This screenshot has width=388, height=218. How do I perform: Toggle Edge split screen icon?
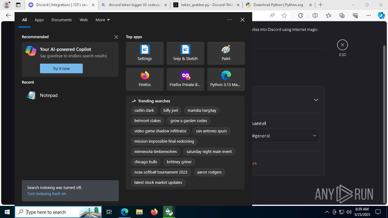tap(315, 15)
